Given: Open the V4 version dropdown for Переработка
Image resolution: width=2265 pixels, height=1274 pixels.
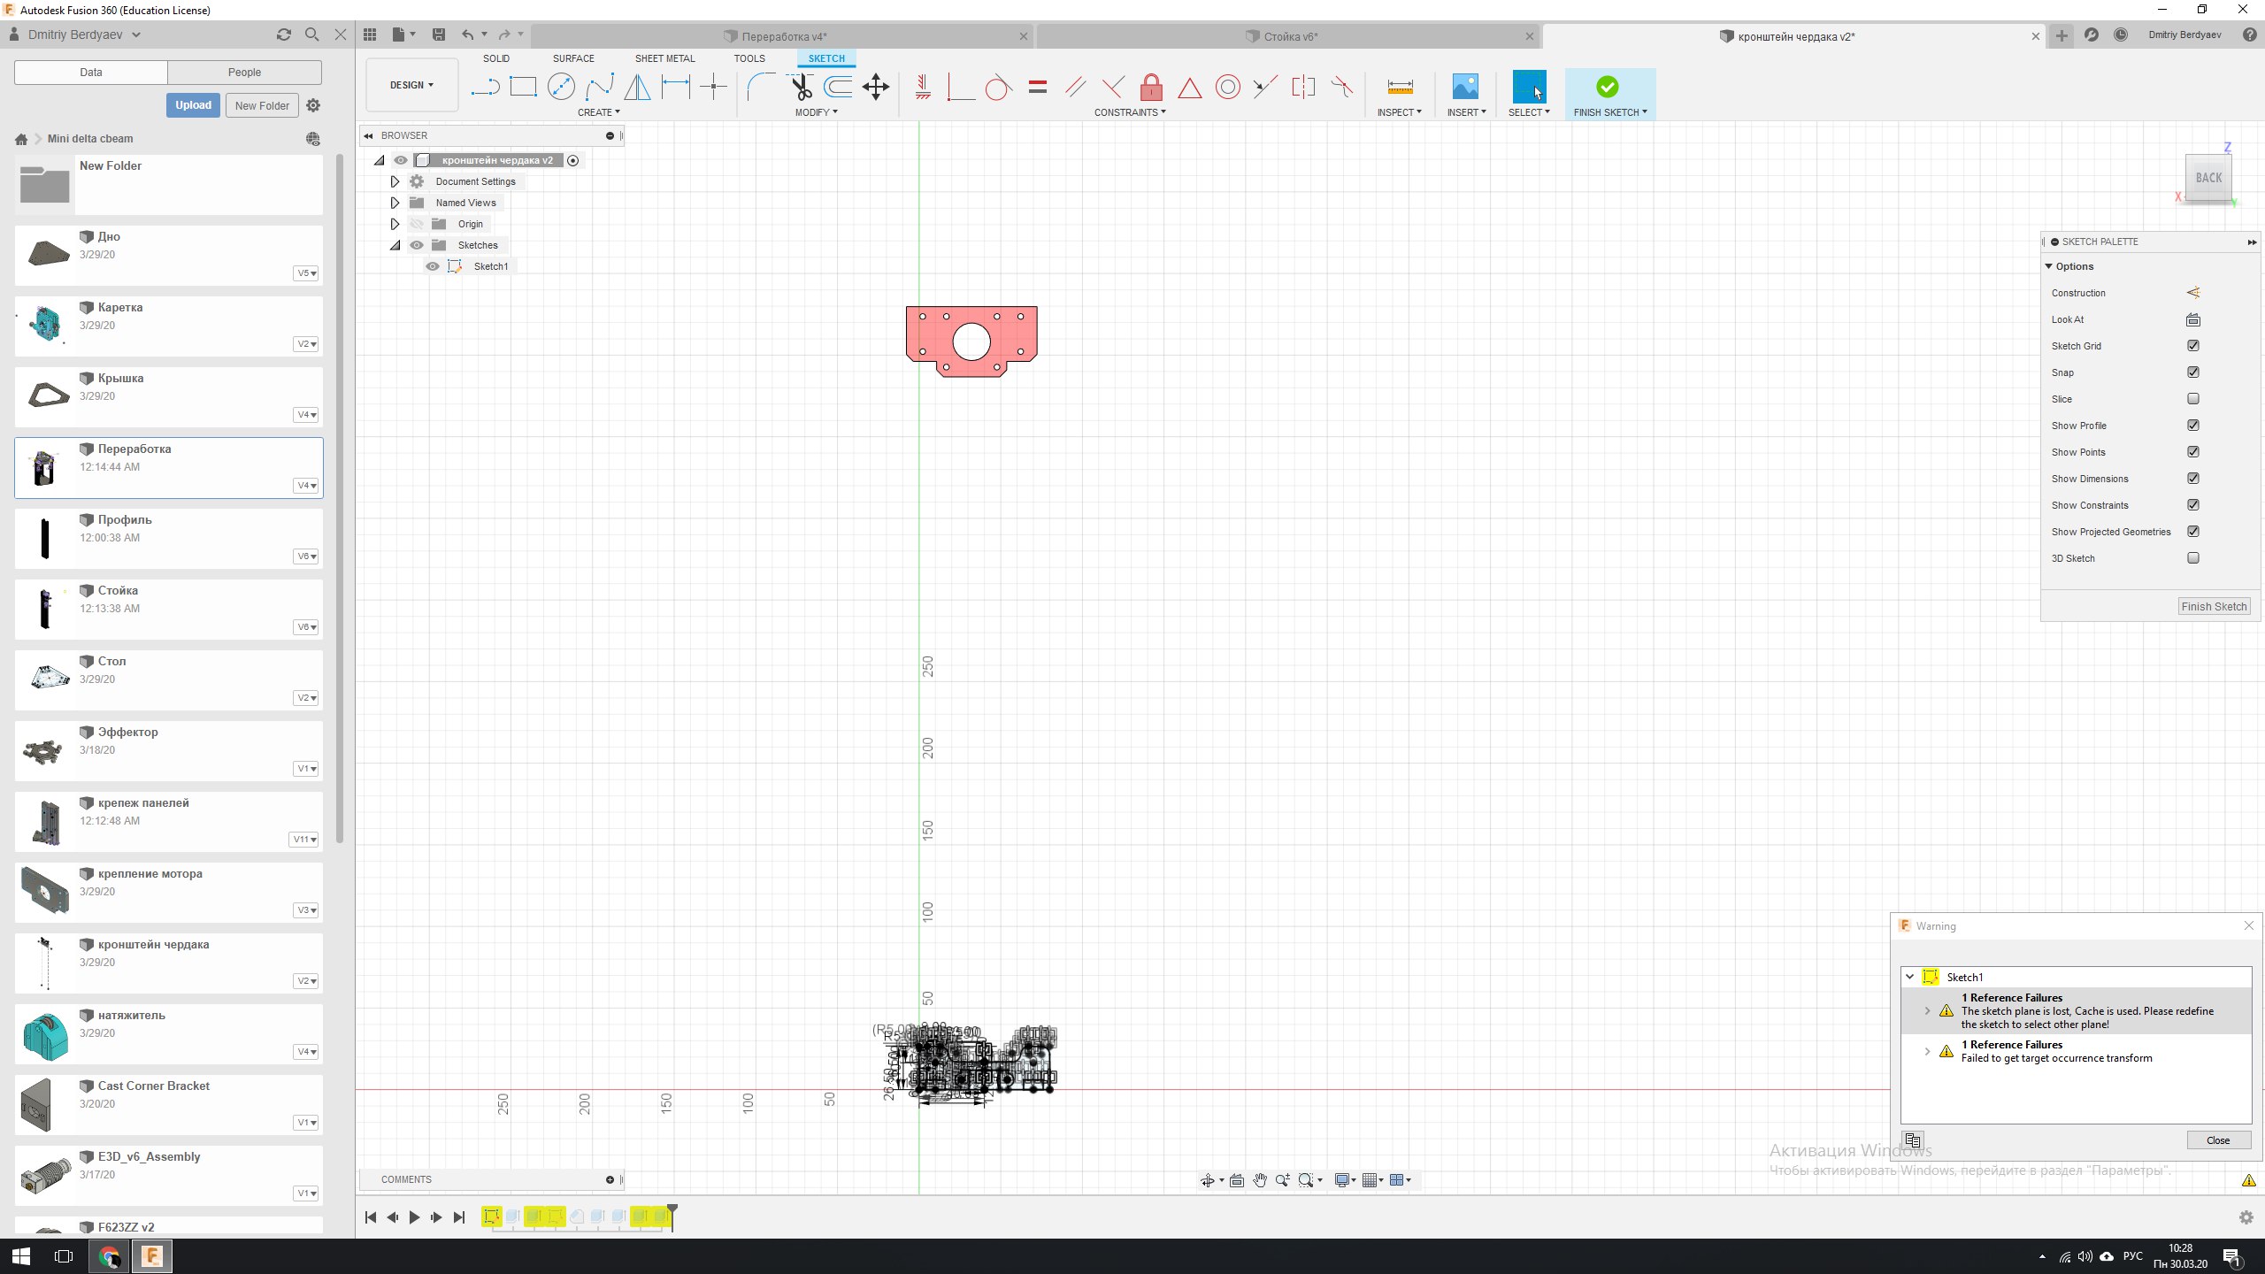Looking at the screenshot, I should point(305,486).
